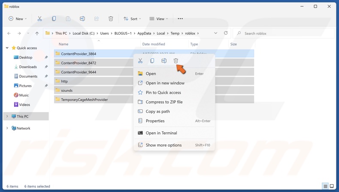
Task: Click This PC in the address breadcrumb
Action: [x=61, y=33]
